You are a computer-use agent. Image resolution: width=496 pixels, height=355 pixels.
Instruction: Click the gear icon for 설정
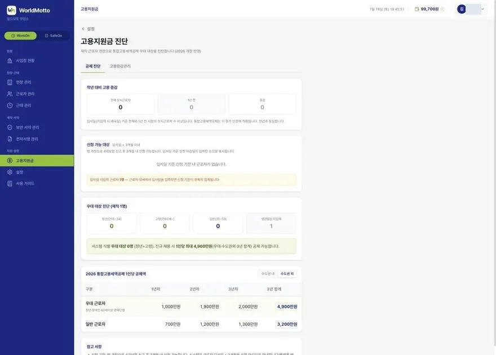[x=10, y=172]
